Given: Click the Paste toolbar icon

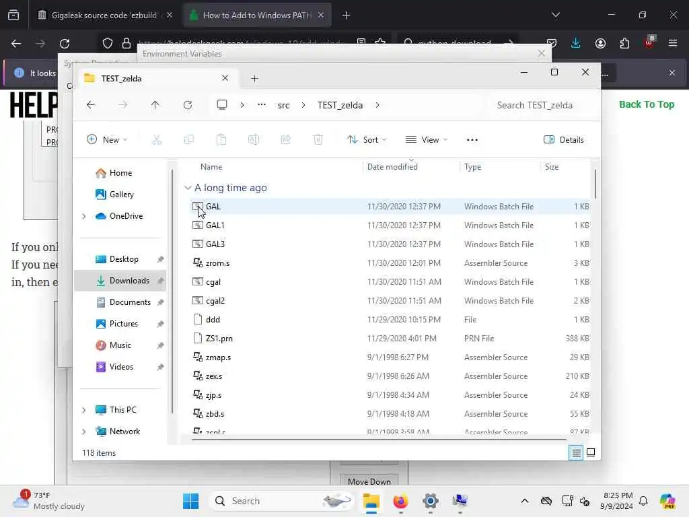Looking at the screenshot, I should point(221,140).
